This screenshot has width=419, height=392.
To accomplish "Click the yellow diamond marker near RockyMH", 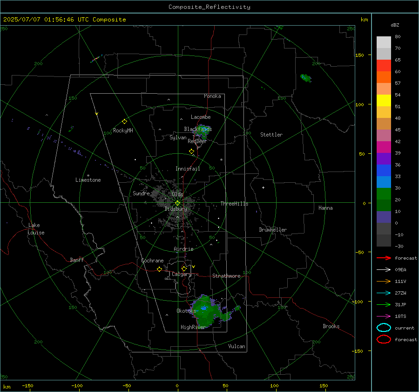I will 124,122.
